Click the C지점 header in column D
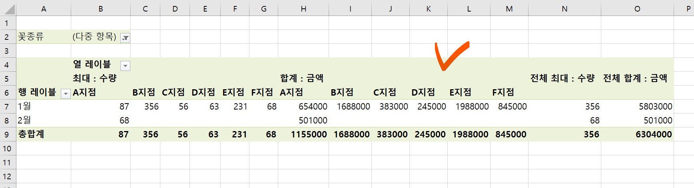This screenshot has height=188, width=694. point(173,92)
